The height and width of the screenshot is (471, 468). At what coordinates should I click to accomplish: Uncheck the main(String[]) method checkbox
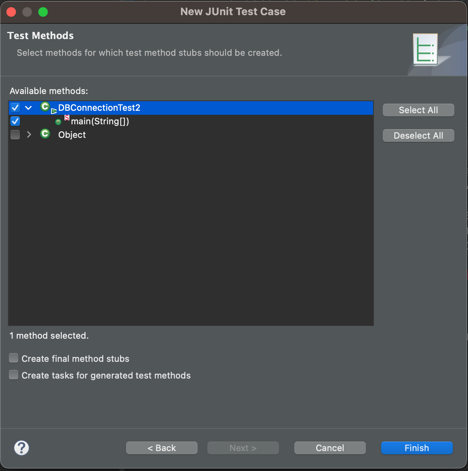pos(15,121)
